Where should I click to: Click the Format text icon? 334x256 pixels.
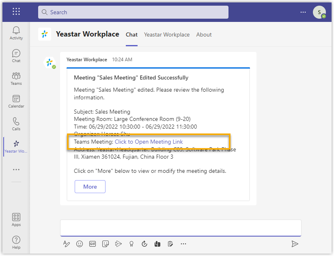click(x=67, y=244)
